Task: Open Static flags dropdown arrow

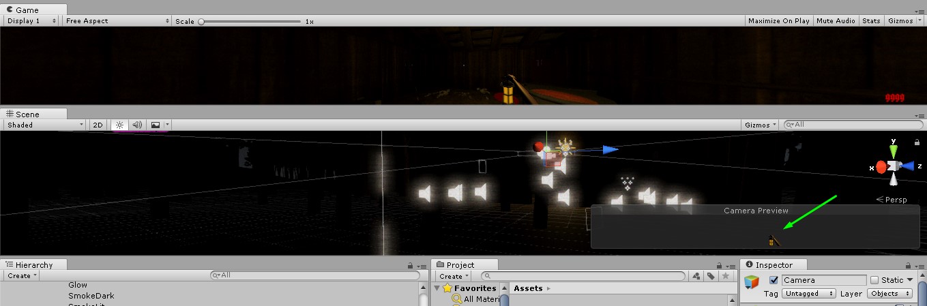Action: pyautogui.click(x=910, y=280)
